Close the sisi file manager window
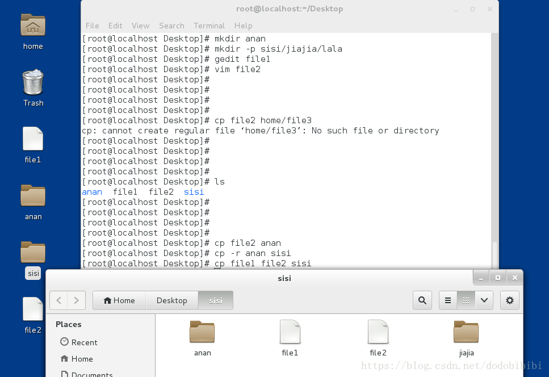This screenshot has width=549, height=377. point(515,278)
